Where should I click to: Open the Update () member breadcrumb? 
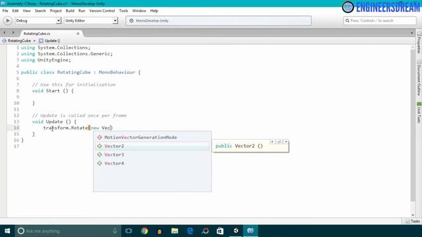[49, 41]
